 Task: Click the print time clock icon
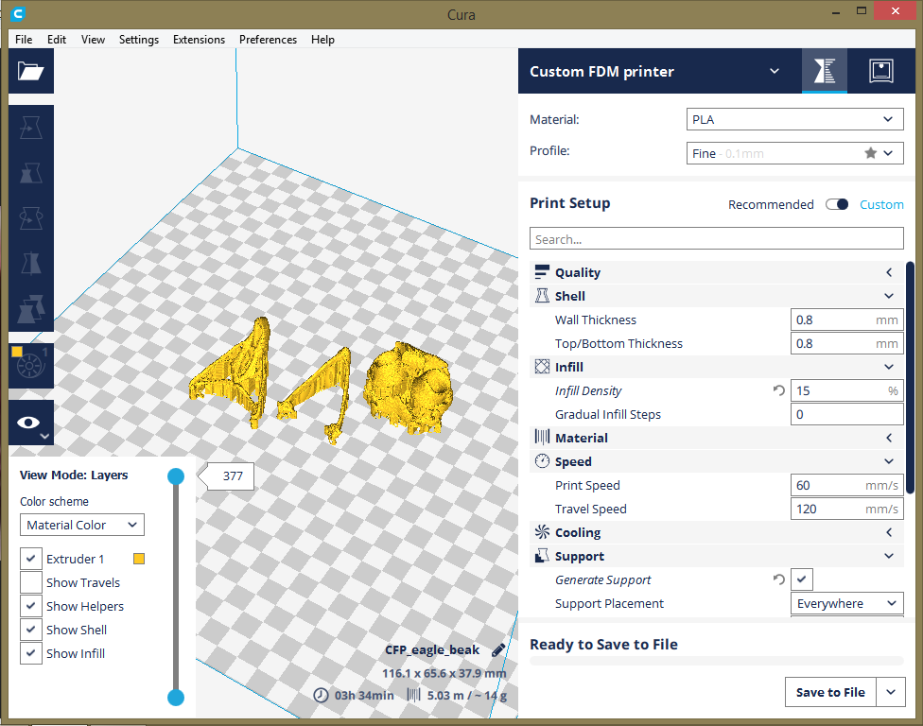click(x=321, y=695)
